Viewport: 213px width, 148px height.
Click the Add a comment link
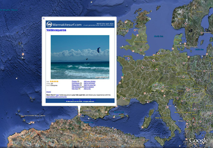coord(89,83)
